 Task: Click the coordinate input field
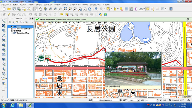(106, 100)
